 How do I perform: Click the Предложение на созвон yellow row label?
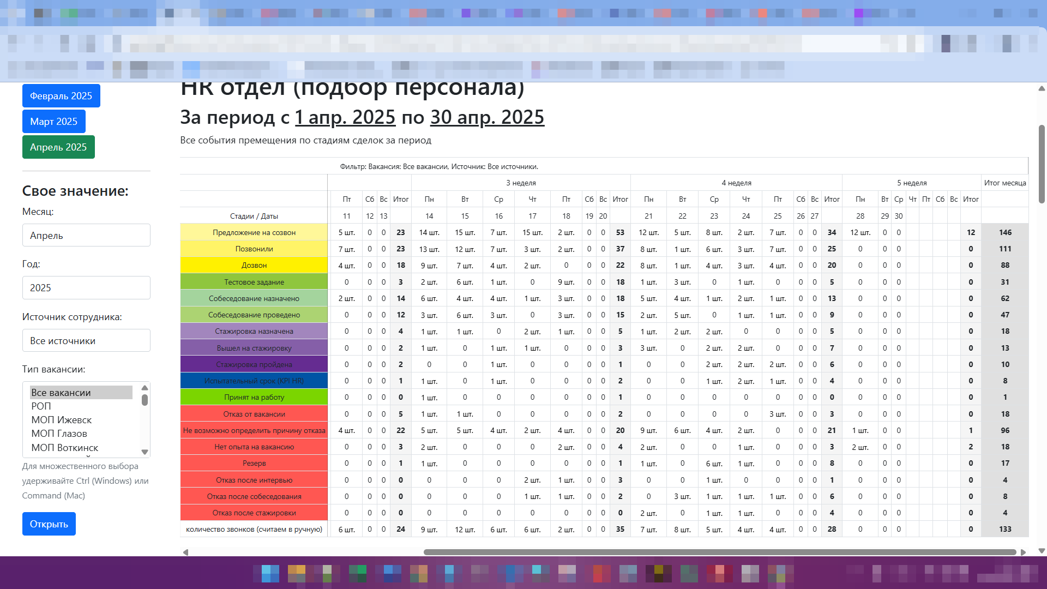point(254,232)
